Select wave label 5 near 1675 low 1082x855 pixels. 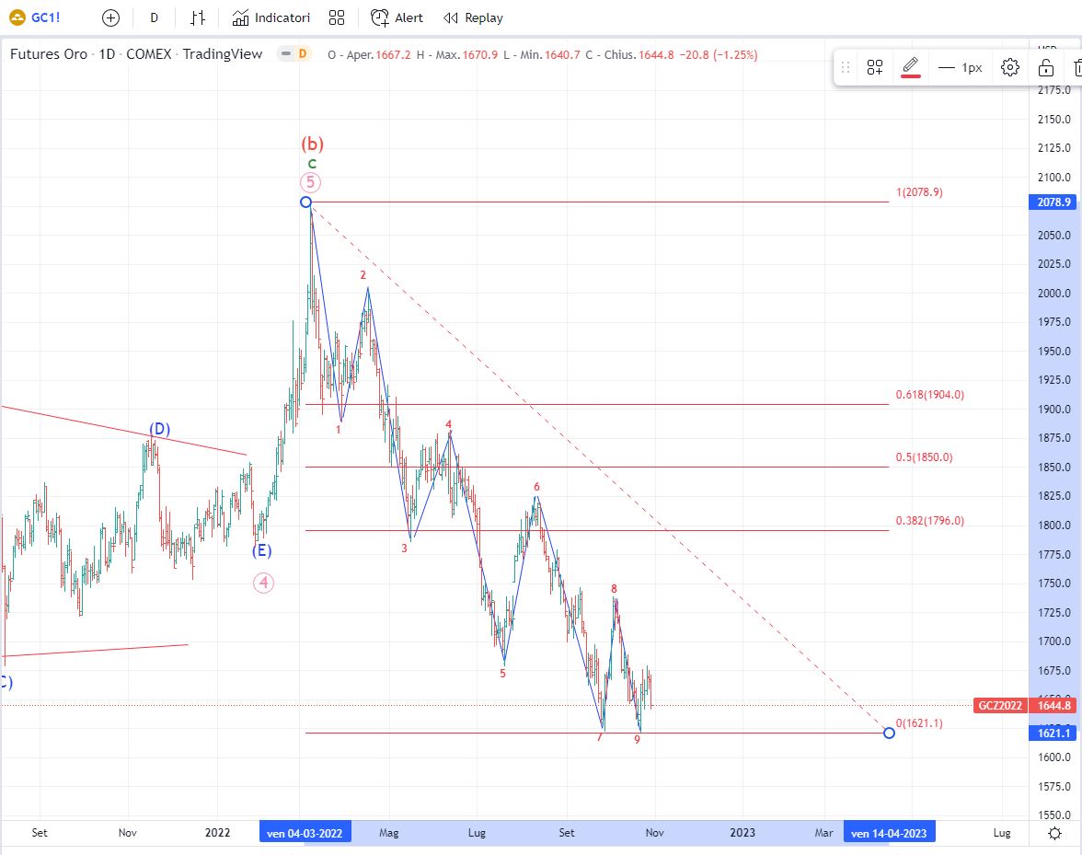pos(502,674)
